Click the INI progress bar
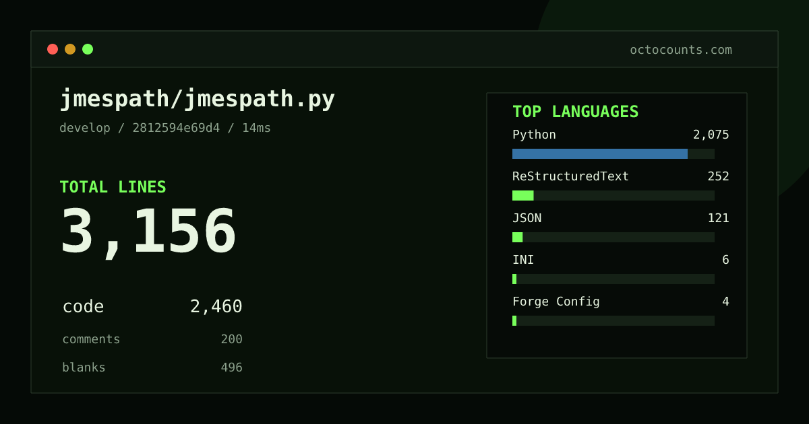809x424 pixels. (613, 279)
